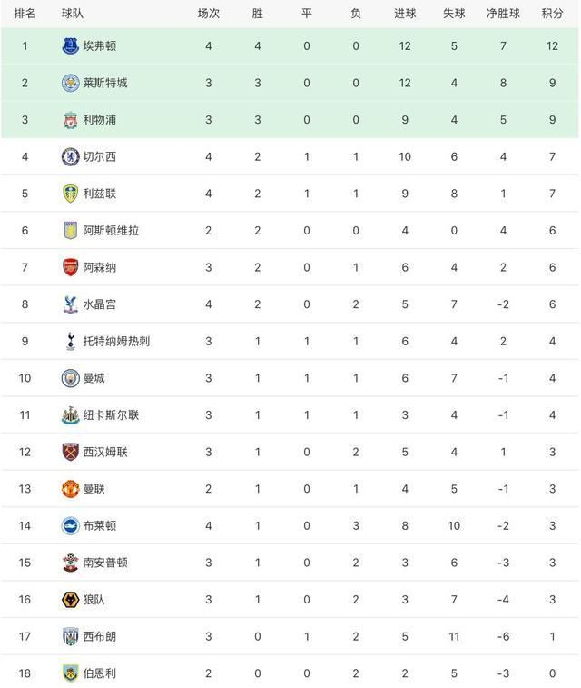The height and width of the screenshot is (688, 581).
Task: Select the 净胜球 column header
Action: click(x=503, y=14)
